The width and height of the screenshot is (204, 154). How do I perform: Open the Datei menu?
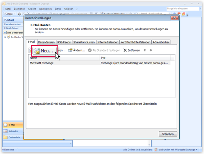click(x=8, y=9)
